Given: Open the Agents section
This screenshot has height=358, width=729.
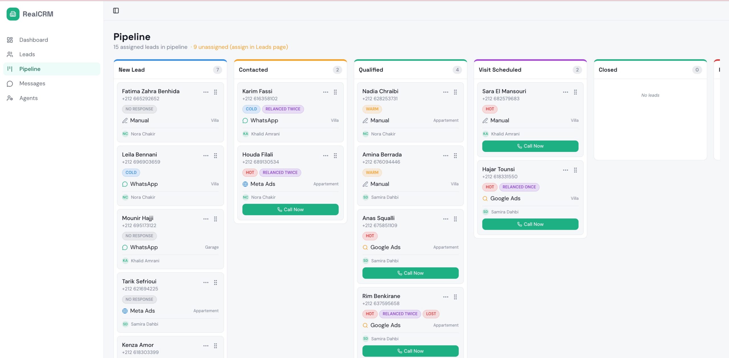Looking at the screenshot, I should pos(52,98).
